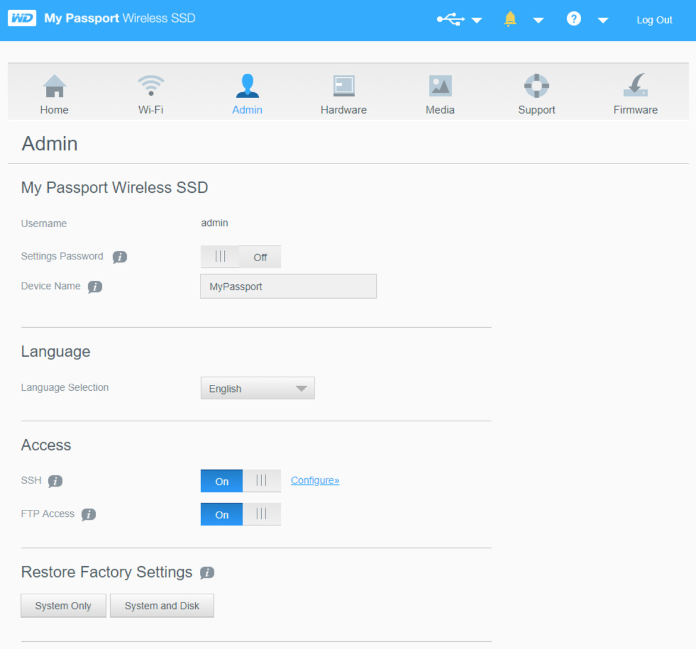Viewport: 696px width, 649px height.
Task: Show info for SSH
Action: click(x=55, y=481)
